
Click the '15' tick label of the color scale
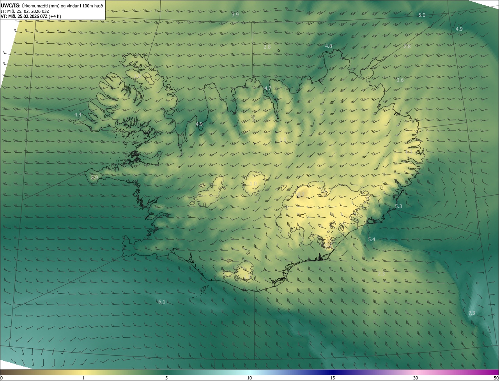tap(333, 378)
